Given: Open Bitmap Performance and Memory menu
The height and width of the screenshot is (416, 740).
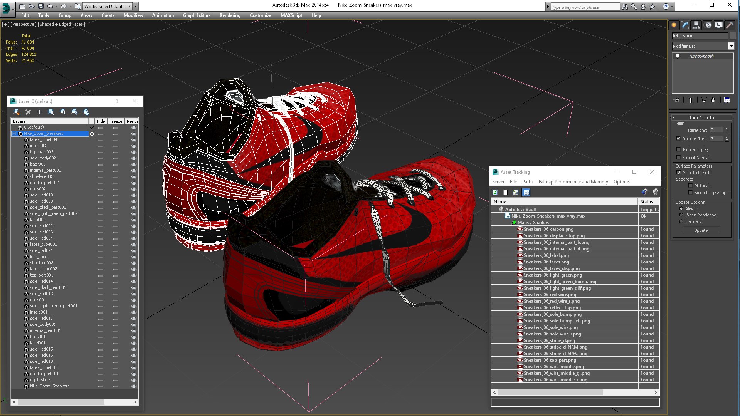Looking at the screenshot, I should click(573, 182).
